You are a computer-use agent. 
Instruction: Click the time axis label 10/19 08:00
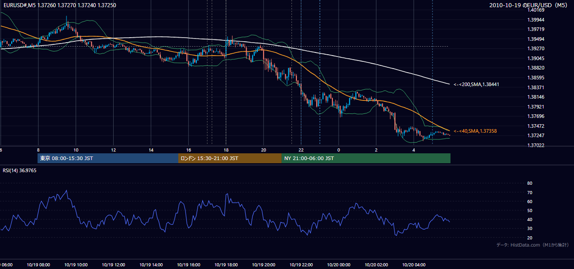click(38, 265)
